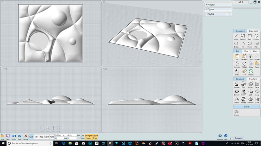Click the Lock padlock tool
This screenshot has height=146, width=261.
[244, 72]
